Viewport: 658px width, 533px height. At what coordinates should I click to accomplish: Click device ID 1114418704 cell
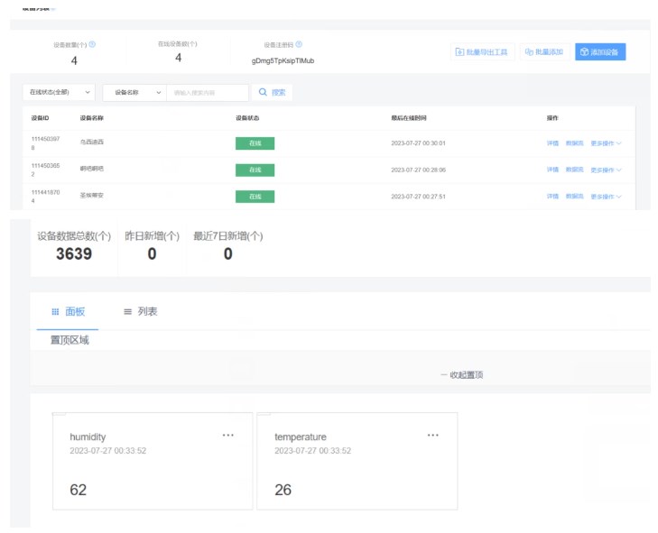tap(45, 197)
